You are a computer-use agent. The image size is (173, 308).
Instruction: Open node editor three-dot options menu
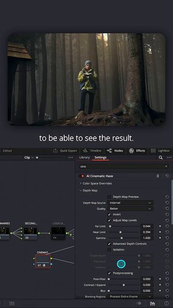(71, 157)
